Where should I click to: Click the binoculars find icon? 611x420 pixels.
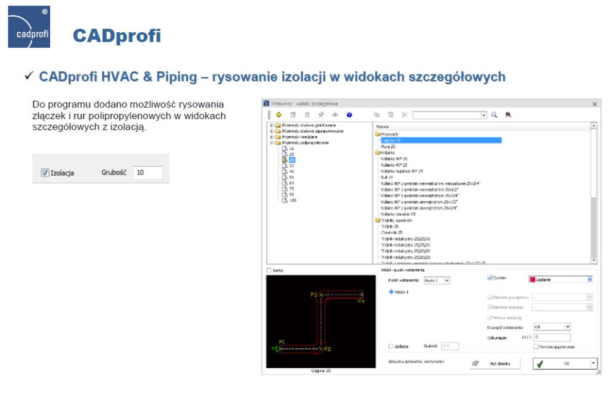pyautogui.click(x=508, y=114)
